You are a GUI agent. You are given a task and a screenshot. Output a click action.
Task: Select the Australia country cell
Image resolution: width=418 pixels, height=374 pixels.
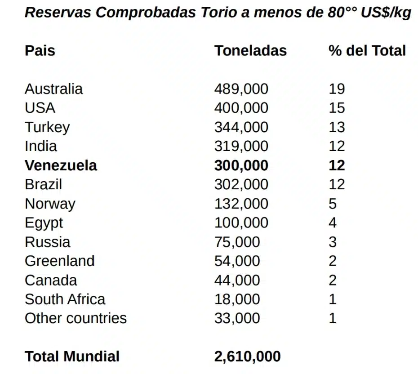point(53,89)
